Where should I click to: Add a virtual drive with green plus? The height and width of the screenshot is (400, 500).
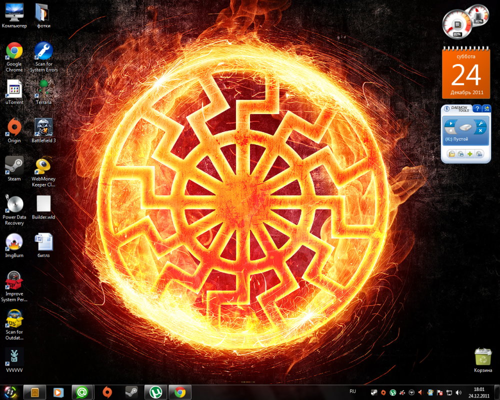coord(470,154)
